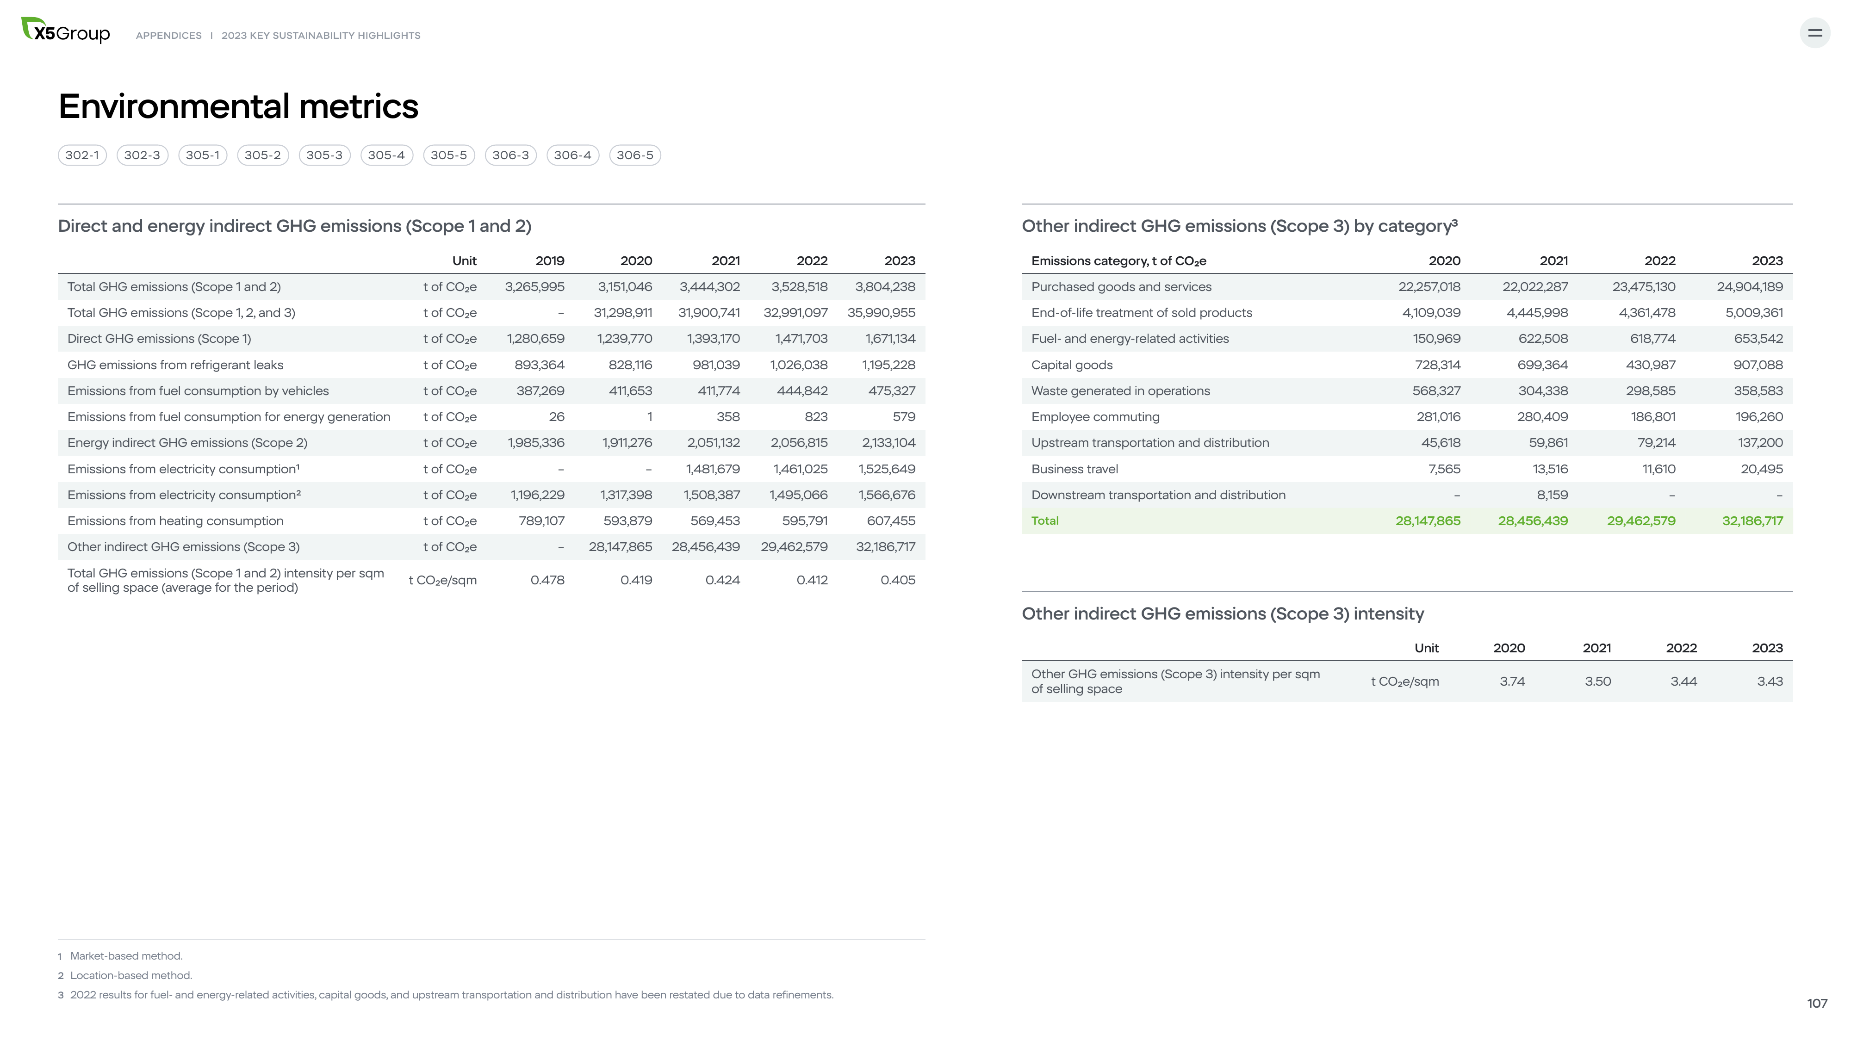Click 2023 KEY SUSTAINABILITY HIGHLIGHTS breadcrumb
Viewport: 1851px width, 1041px height.
tap(321, 35)
